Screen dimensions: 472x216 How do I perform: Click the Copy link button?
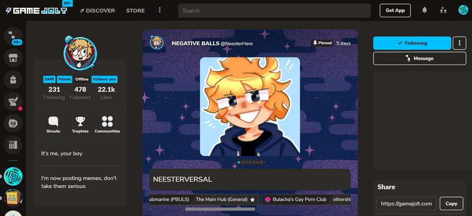click(451, 203)
